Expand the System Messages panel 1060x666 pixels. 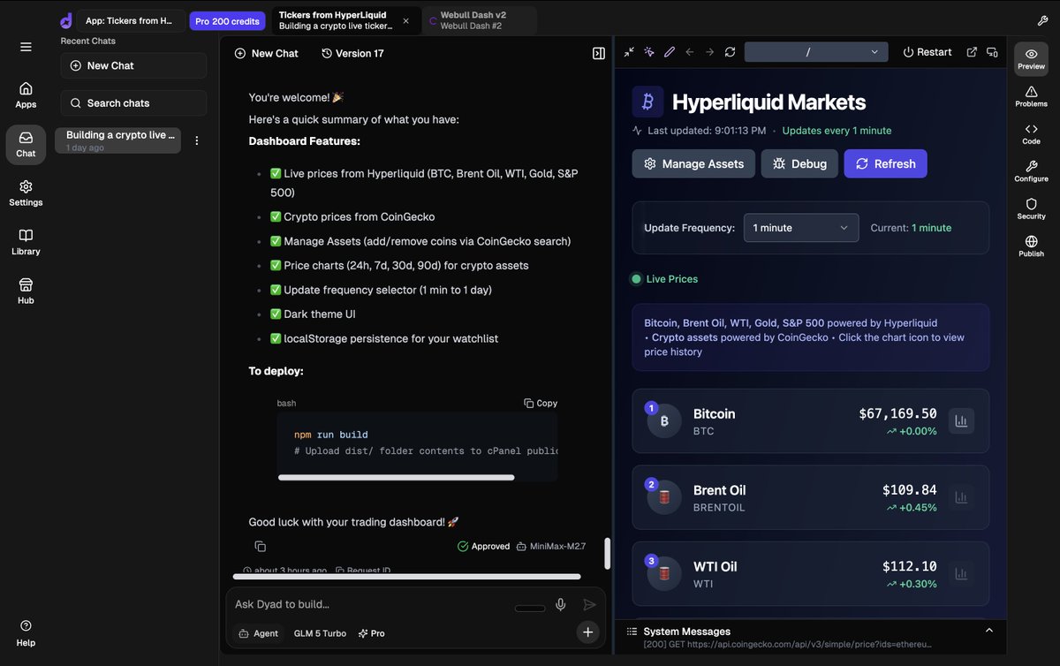tap(988, 630)
